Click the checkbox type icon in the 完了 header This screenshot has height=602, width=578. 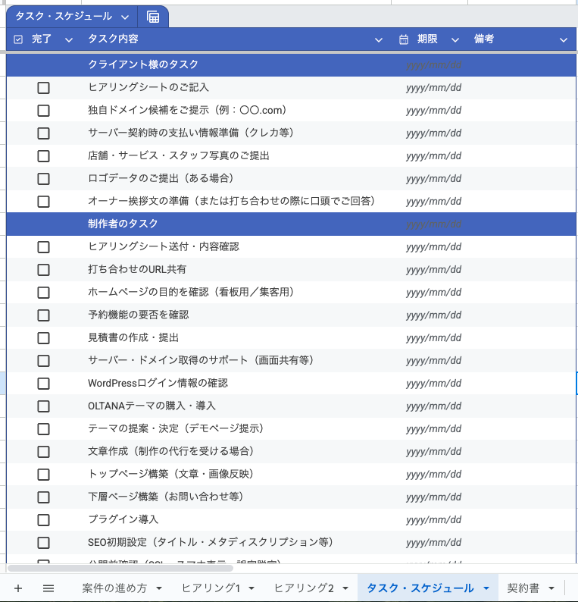click(x=19, y=39)
